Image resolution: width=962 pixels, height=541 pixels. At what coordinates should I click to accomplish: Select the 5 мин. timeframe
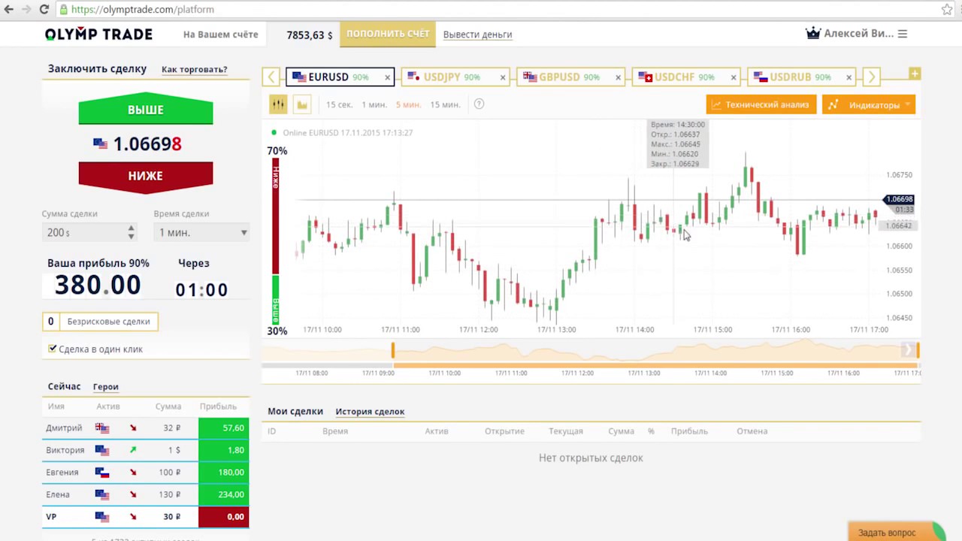click(409, 105)
